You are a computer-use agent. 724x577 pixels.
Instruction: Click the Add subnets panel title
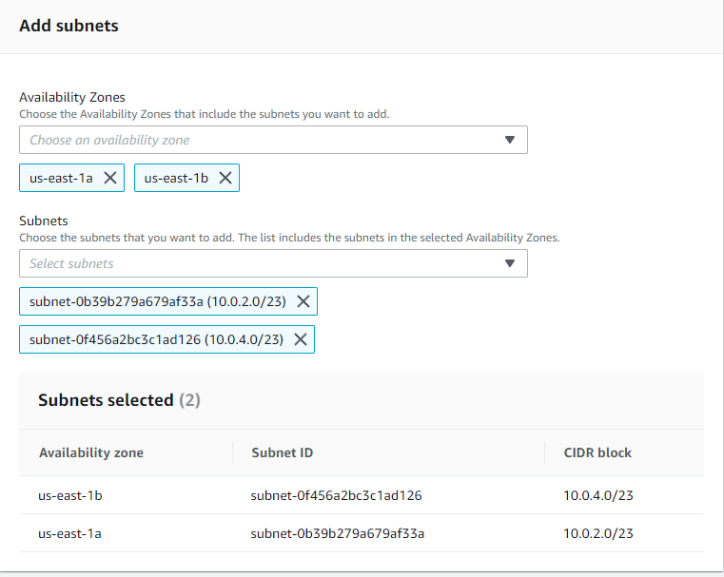(68, 26)
